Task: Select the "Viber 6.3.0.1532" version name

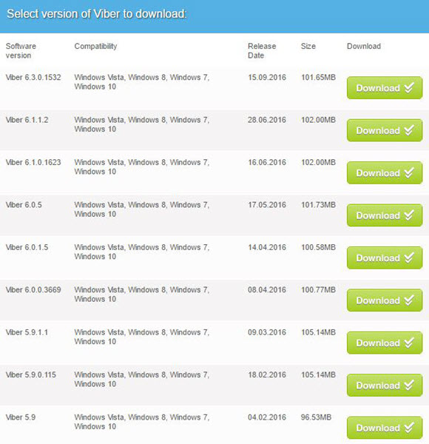Action: (33, 77)
